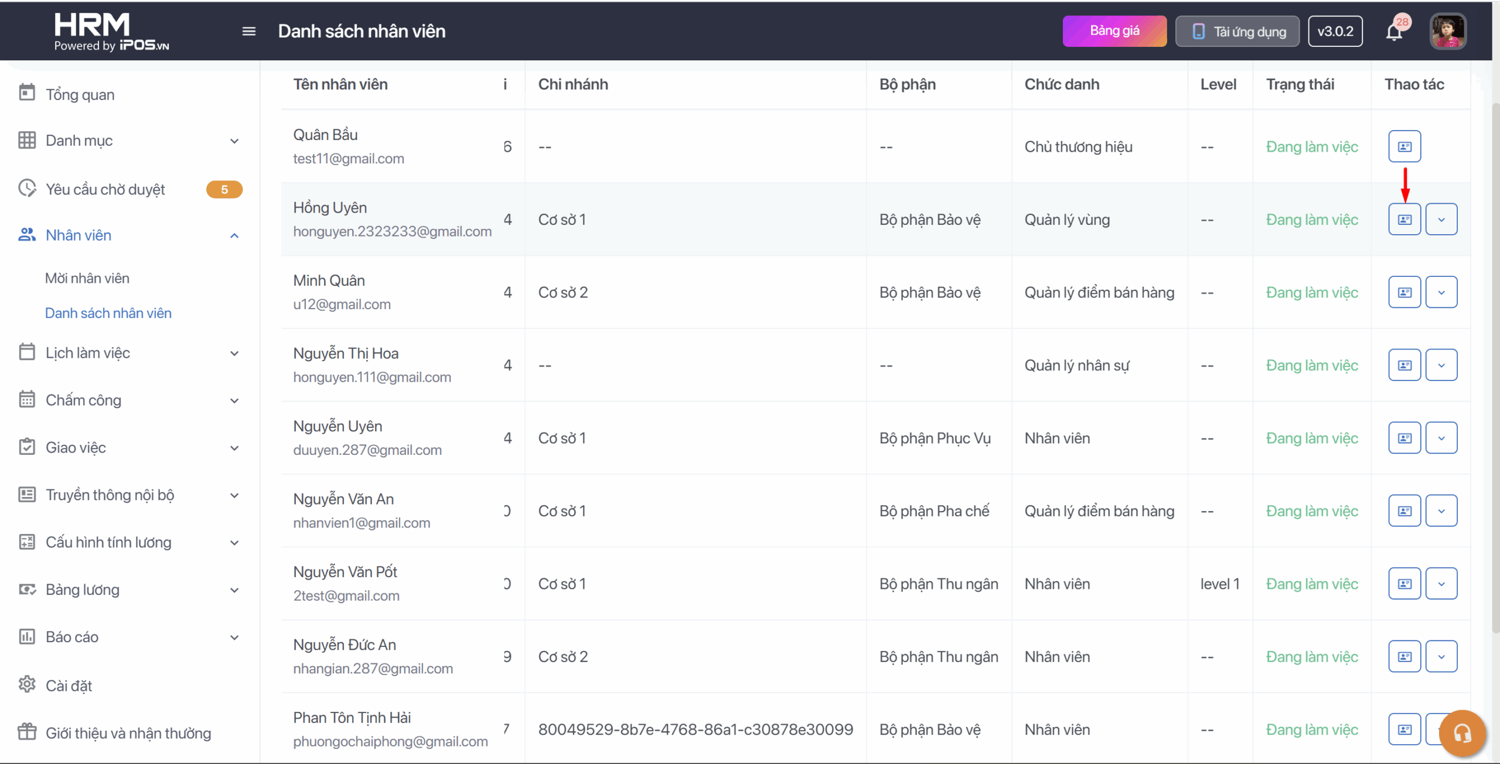Expand the Chấm công sidebar menu

(234, 400)
